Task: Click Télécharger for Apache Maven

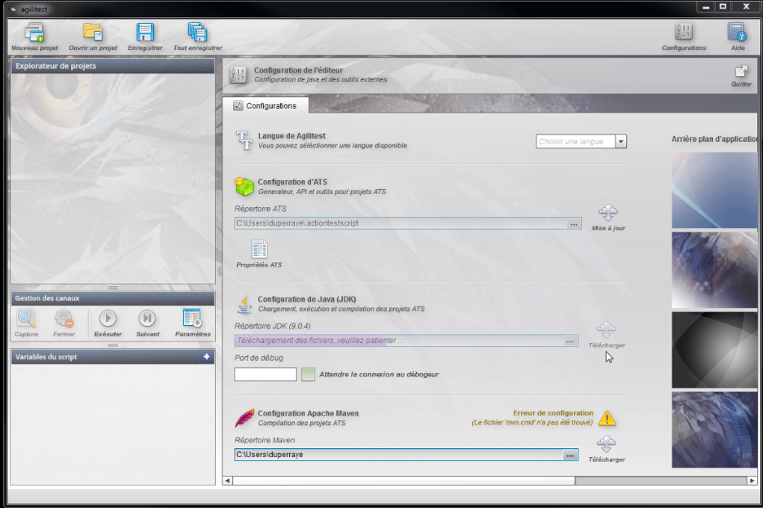Action: pos(606,445)
